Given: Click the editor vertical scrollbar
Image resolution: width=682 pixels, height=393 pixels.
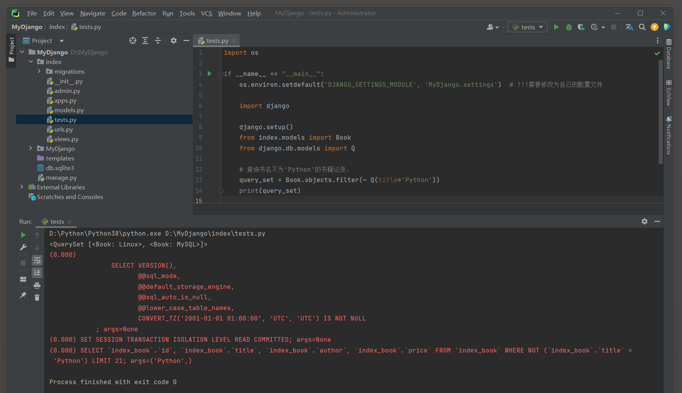Looking at the screenshot, I should point(661,112).
